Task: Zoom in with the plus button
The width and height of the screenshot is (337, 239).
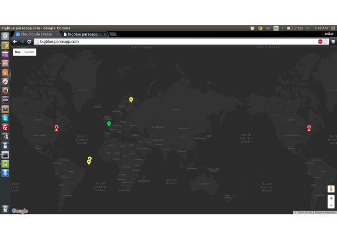Action: pyautogui.click(x=331, y=198)
